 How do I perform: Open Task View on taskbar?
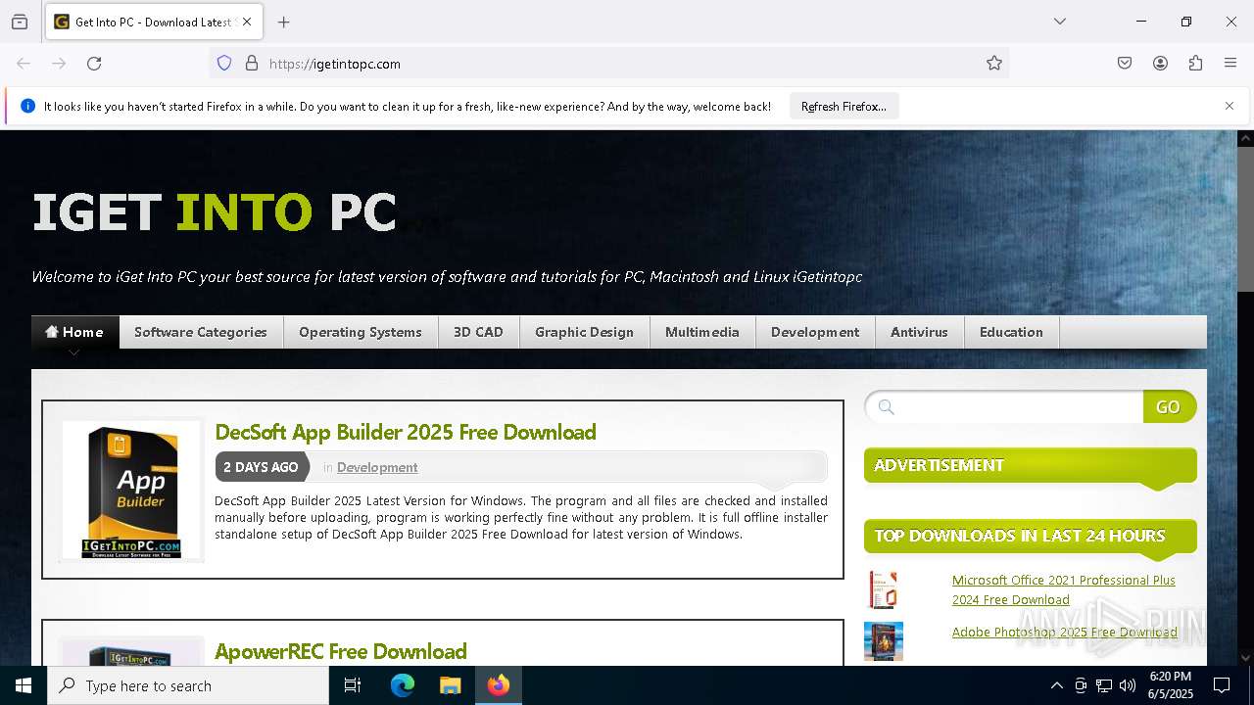pos(353,685)
